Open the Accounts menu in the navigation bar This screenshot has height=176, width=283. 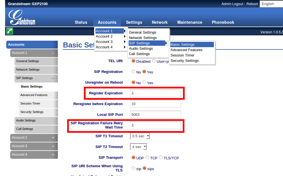click(107, 22)
